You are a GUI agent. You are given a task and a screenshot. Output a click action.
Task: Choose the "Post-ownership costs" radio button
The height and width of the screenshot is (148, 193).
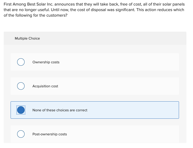click(x=21, y=134)
